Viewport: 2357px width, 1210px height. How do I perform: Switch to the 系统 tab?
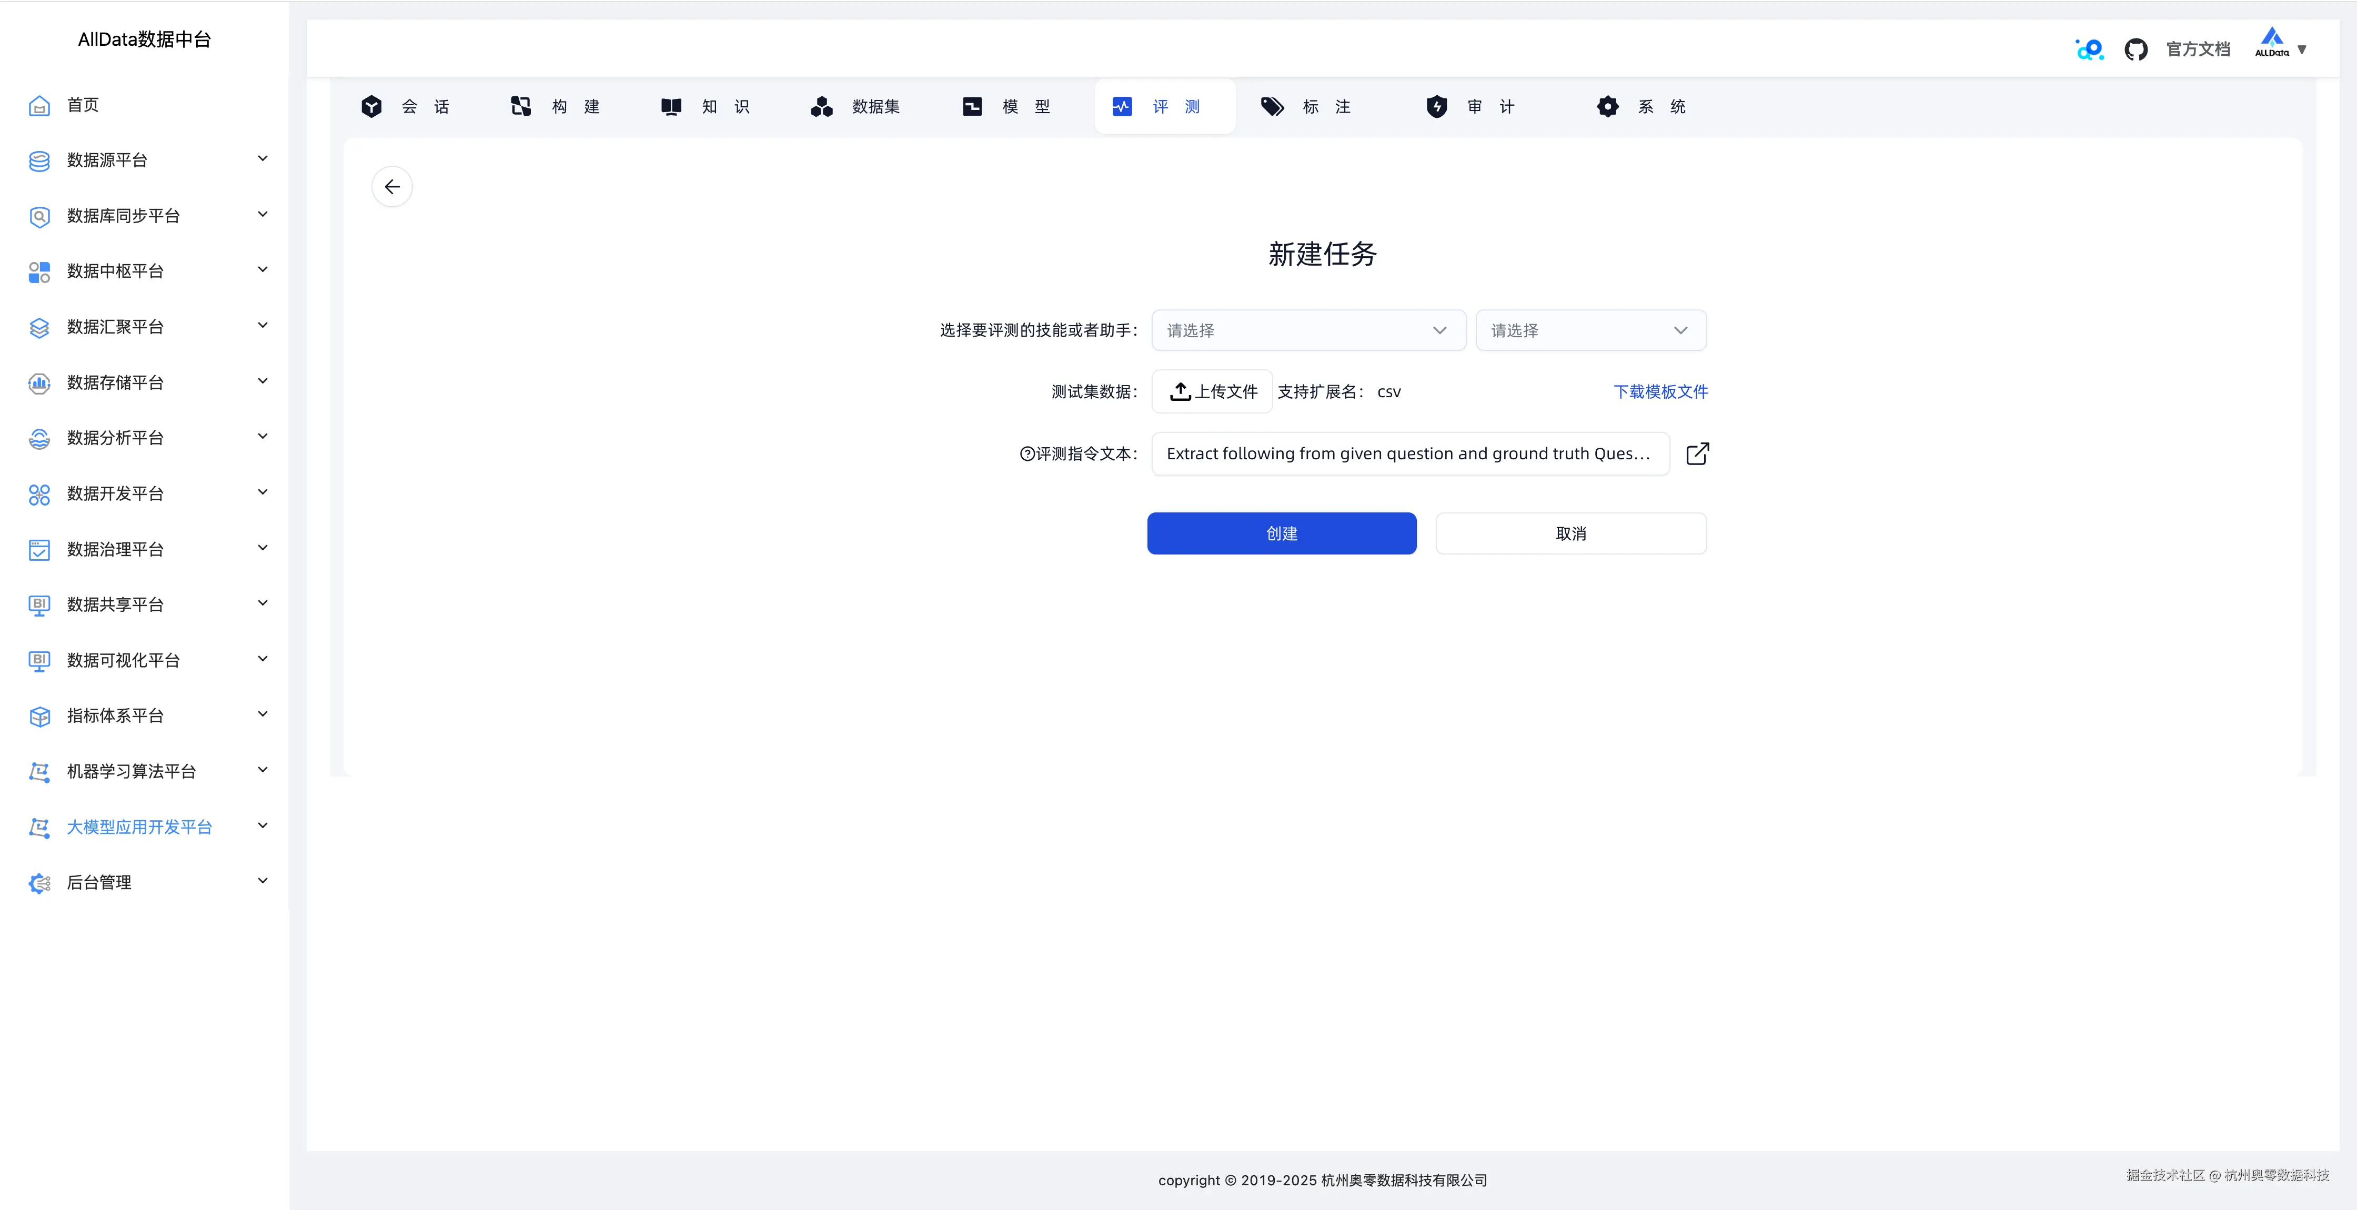click(1641, 106)
